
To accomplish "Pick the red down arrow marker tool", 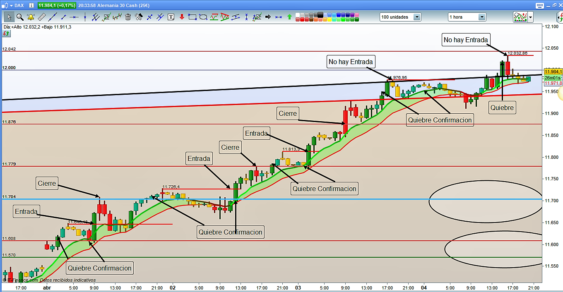I will click(182, 17).
